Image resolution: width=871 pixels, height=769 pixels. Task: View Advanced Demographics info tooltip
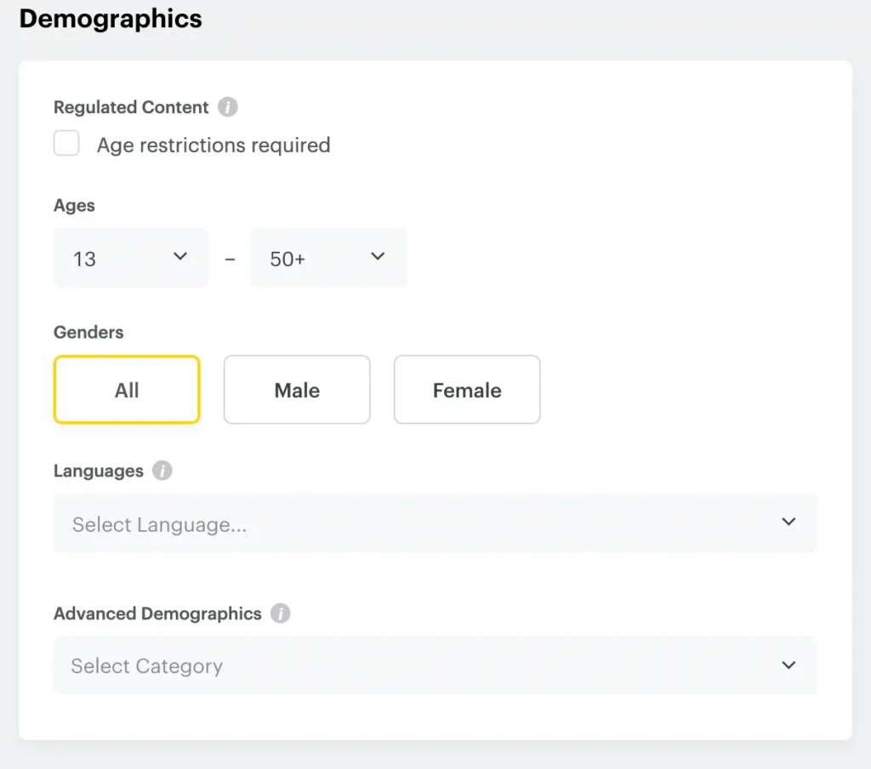281,613
